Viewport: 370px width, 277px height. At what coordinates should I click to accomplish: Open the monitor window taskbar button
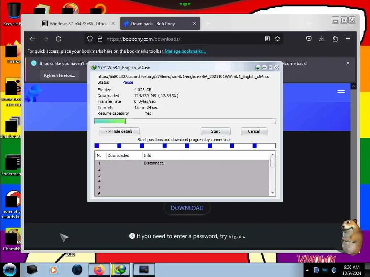click(x=144, y=270)
